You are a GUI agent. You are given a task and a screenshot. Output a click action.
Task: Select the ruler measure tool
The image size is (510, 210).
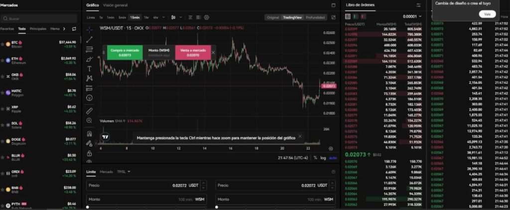coord(90,111)
